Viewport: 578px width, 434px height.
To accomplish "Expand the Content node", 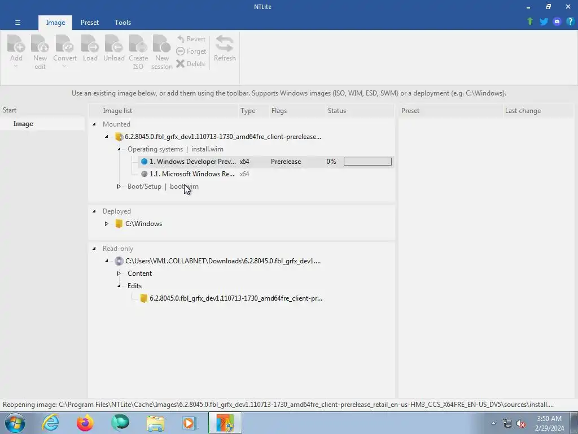I will tap(119, 274).
